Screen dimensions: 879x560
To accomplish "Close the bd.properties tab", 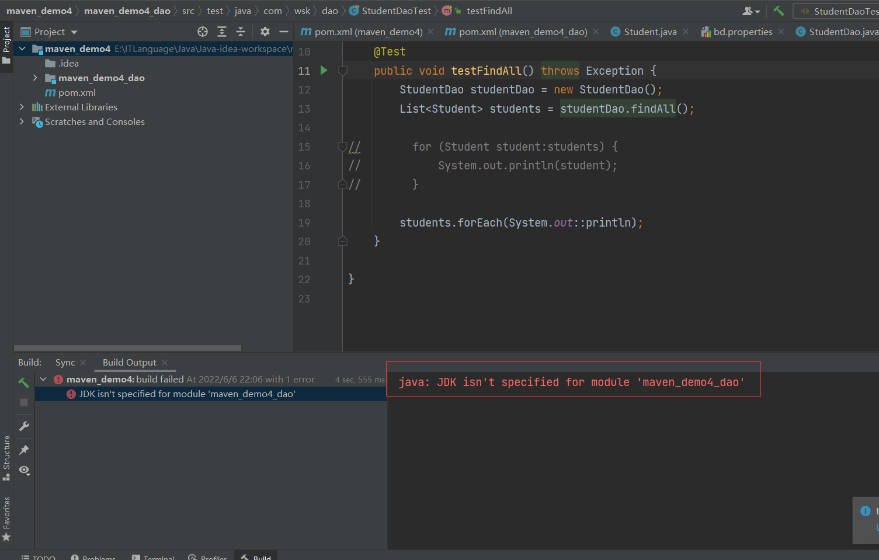I will 781,32.
